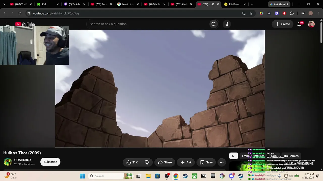Select the All filter chip
The image size is (323, 181).
(233, 156)
